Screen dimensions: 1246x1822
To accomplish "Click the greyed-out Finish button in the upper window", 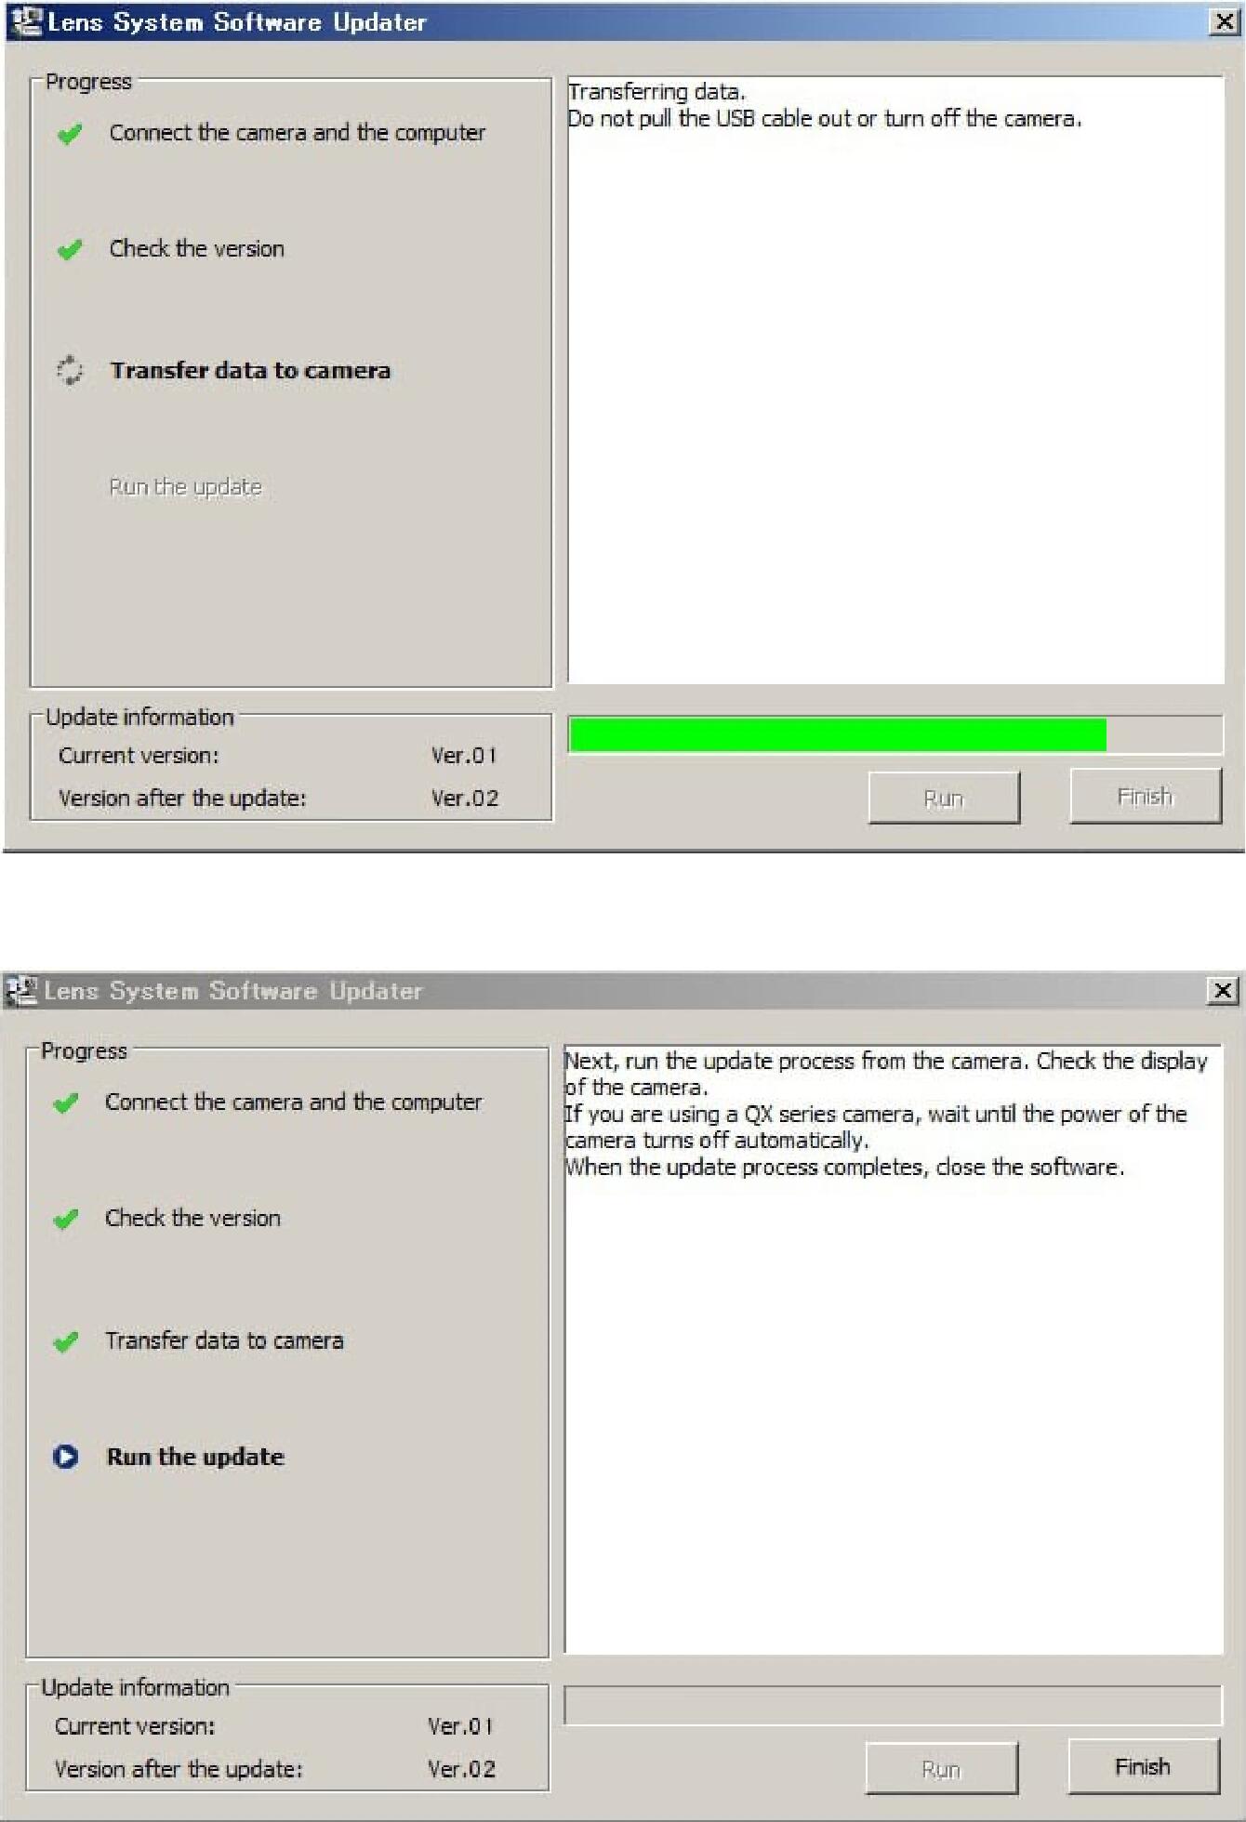I will (1146, 797).
